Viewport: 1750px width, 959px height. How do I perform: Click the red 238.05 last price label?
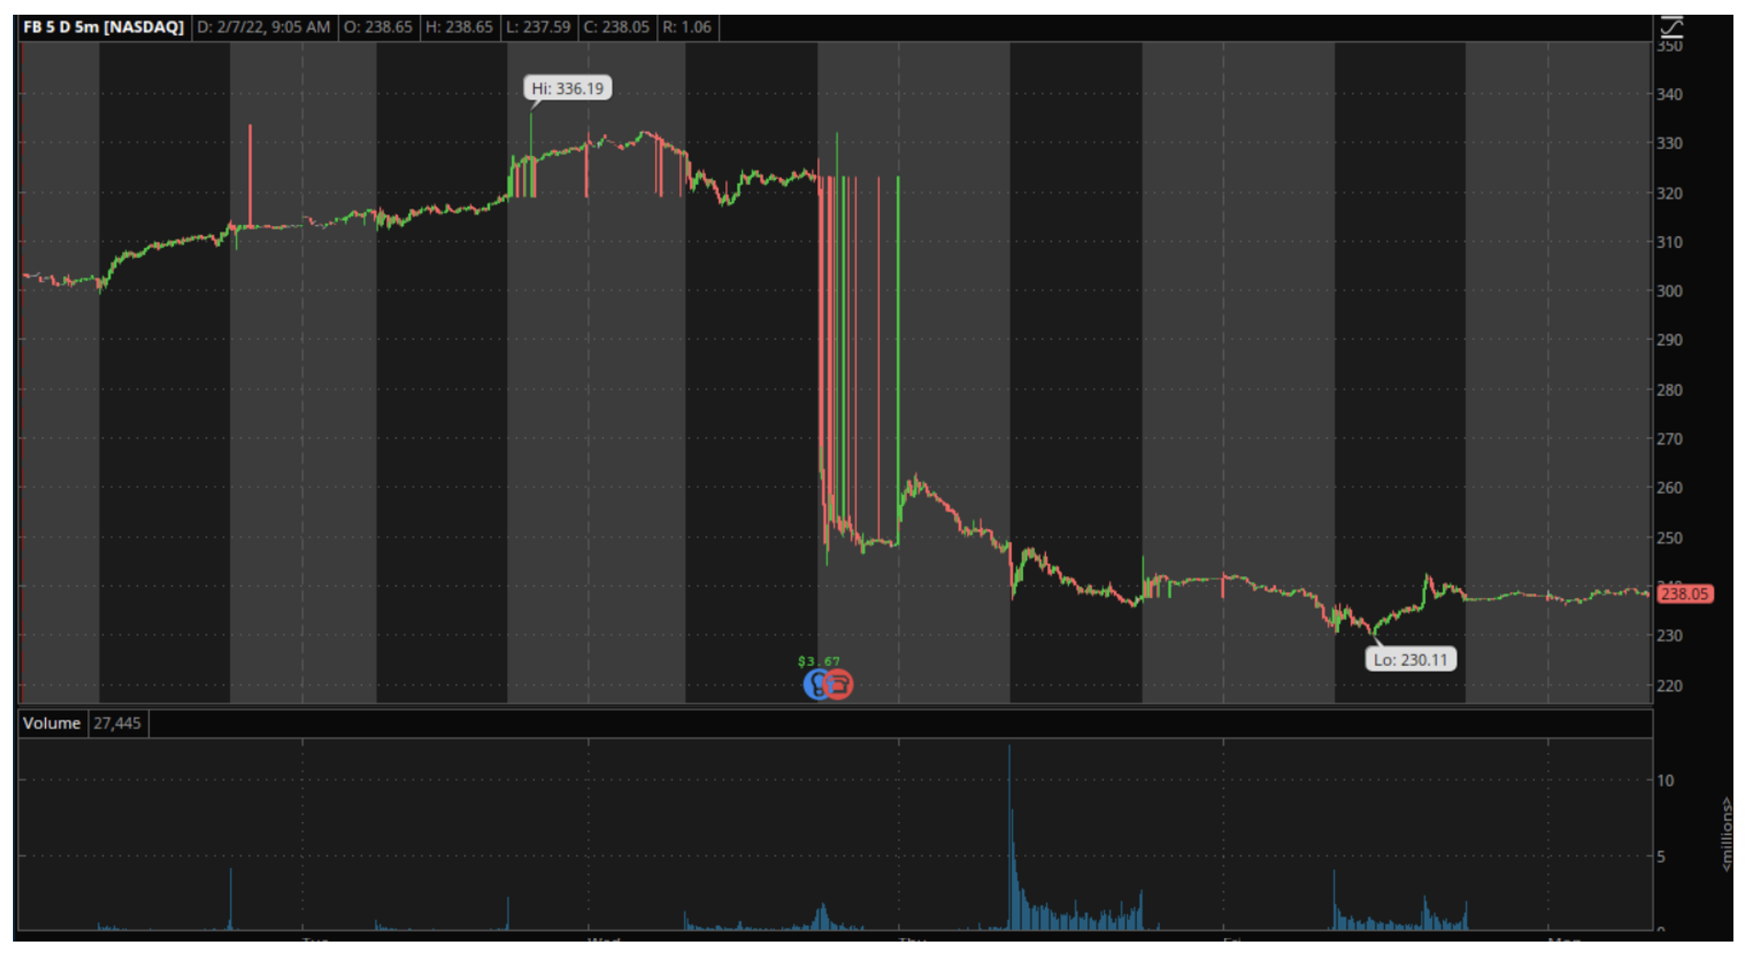point(1685,594)
